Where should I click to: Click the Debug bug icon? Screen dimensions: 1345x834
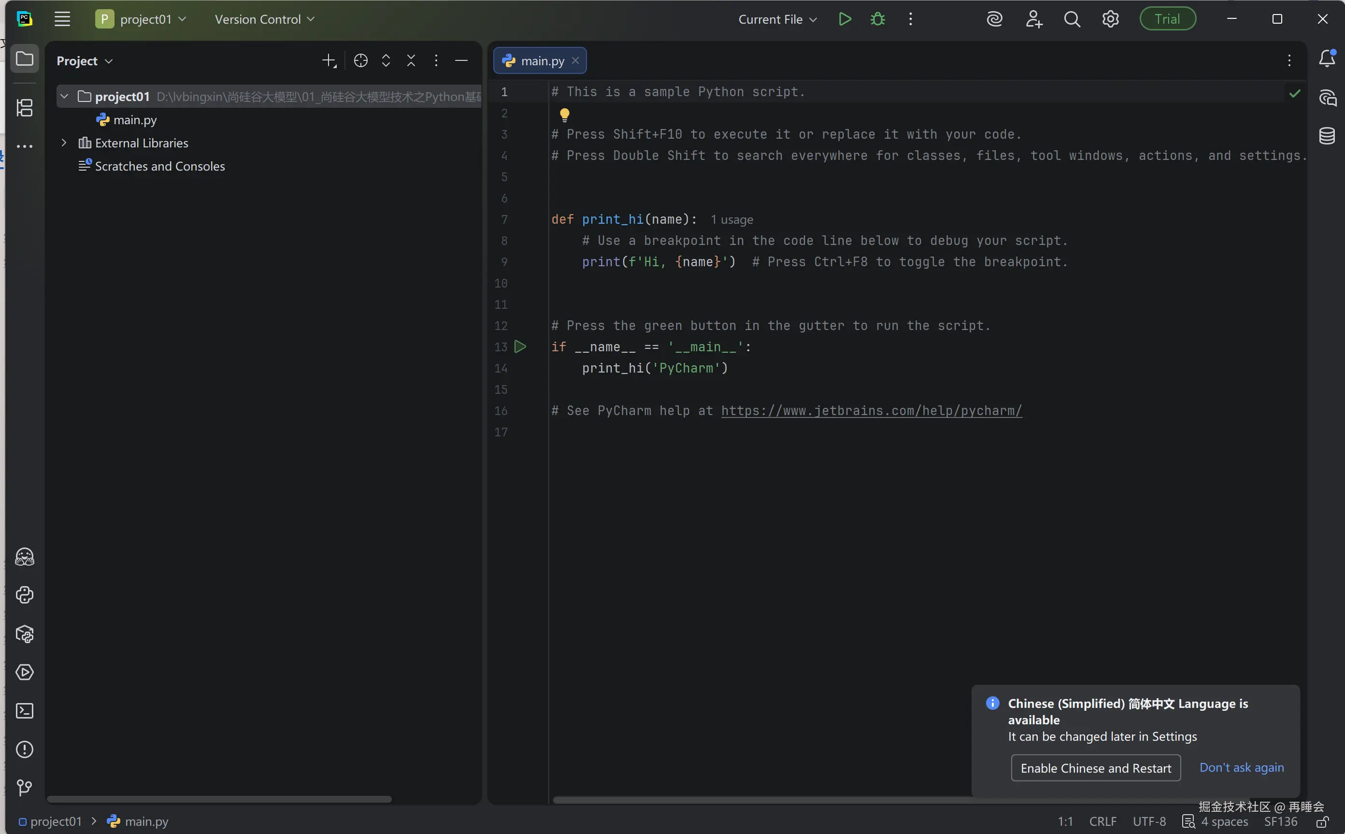point(877,19)
